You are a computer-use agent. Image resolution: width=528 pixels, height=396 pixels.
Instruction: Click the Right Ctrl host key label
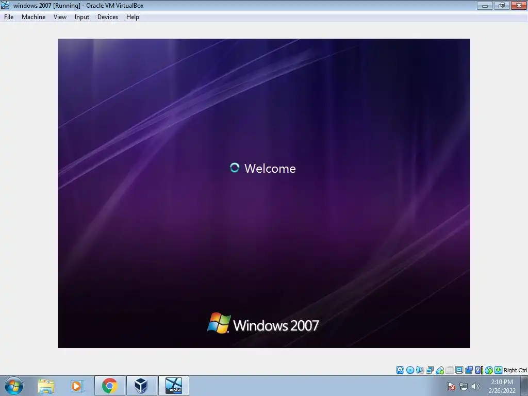tap(515, 370)
